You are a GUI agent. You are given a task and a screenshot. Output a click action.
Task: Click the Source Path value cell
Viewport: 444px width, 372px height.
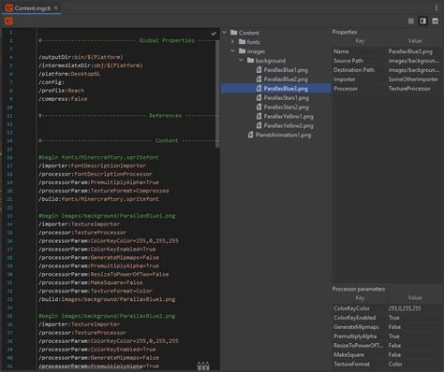tap(414, 61)
